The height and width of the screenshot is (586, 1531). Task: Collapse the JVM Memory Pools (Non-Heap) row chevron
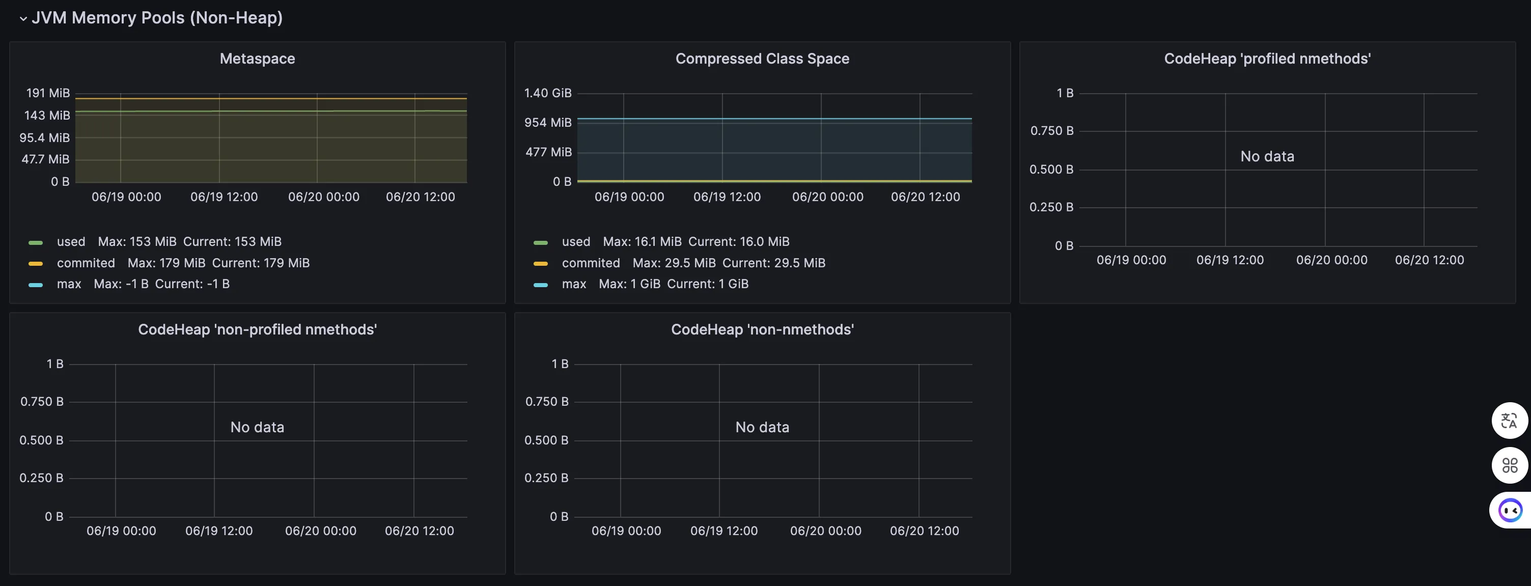(23, 18)
